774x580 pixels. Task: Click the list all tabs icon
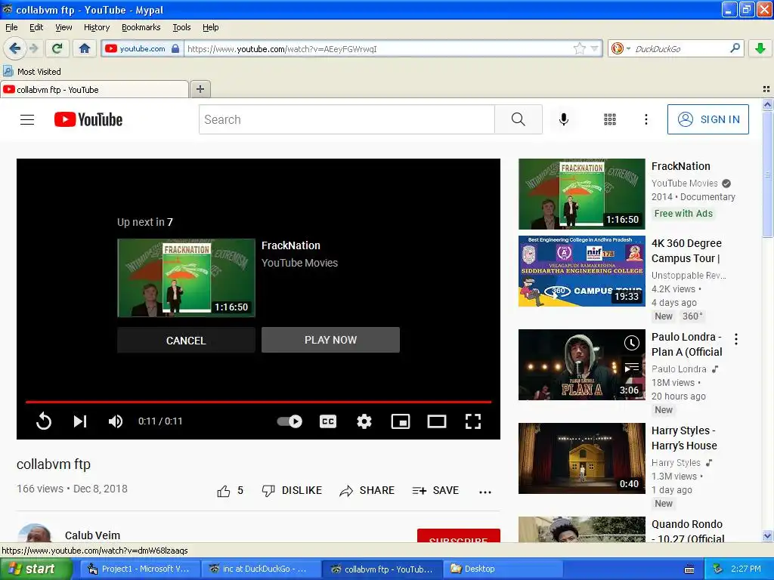click(x=766, y=89)
